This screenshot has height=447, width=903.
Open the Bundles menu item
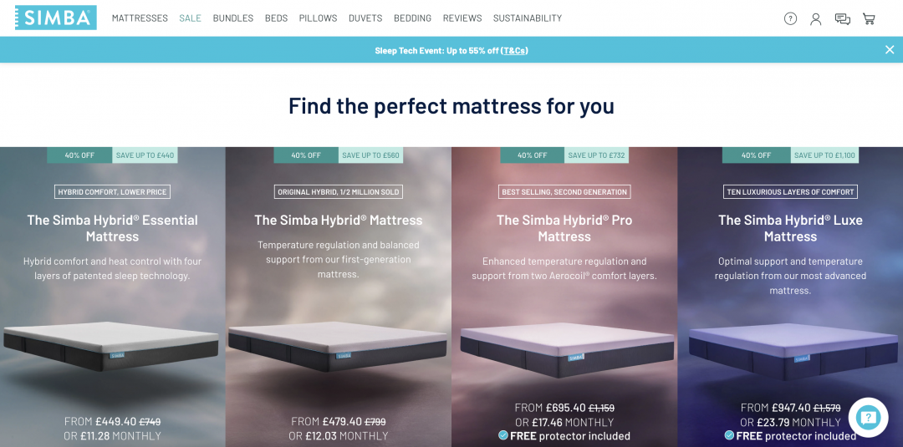pos(233,18)
